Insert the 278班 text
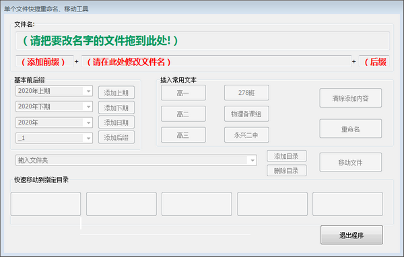The width and height of the screenshot is (404, 257). click(246, 93)
